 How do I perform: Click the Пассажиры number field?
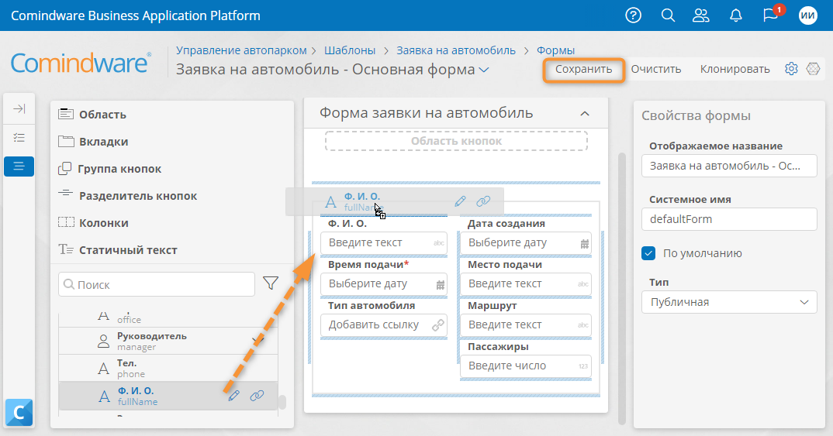525,366
